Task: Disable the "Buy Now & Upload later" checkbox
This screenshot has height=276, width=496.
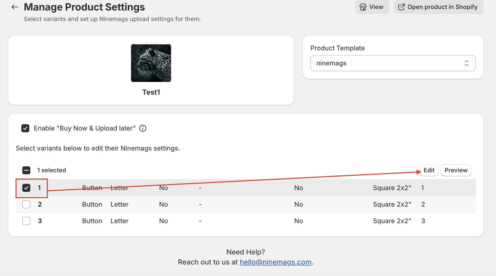Action: 25,128
